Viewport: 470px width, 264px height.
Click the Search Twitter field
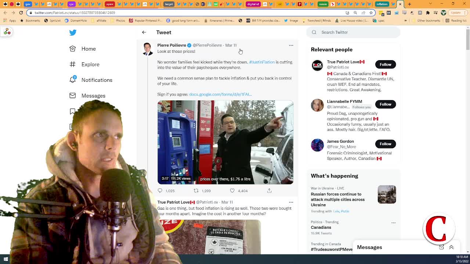[353, 32]
